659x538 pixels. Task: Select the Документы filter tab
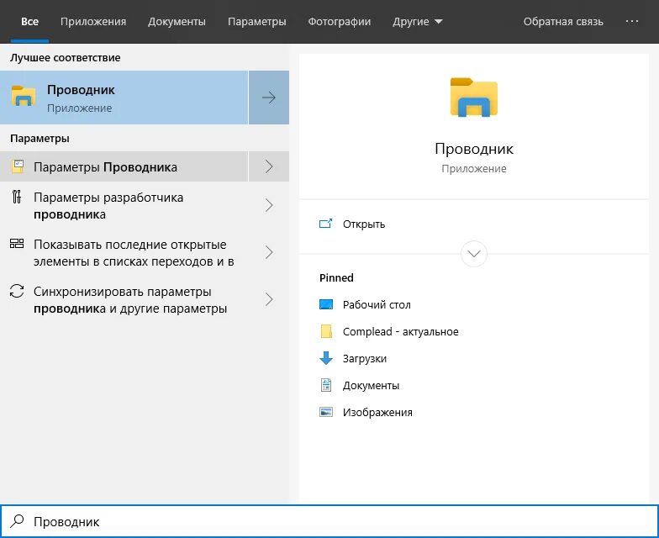point(177,22)
